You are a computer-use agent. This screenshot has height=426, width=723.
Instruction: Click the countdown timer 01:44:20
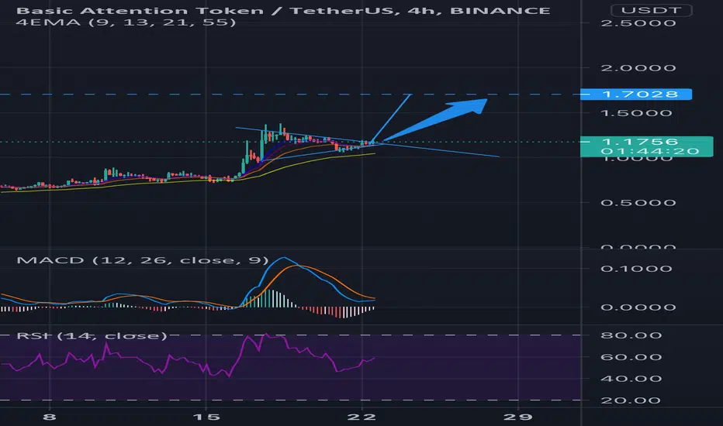click(x=650, y=152)
